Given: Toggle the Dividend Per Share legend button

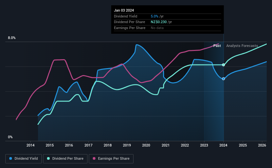Looking at the screenshot, I should 65,159.
